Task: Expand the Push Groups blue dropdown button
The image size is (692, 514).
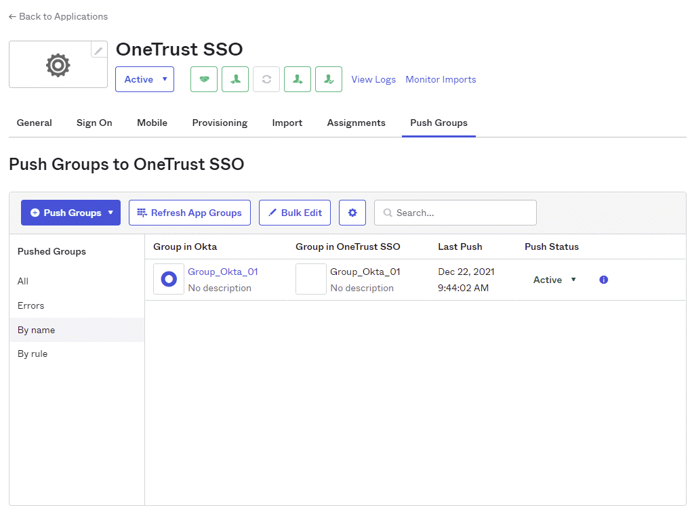Action: pyautogui.click(x=70, y=213)
